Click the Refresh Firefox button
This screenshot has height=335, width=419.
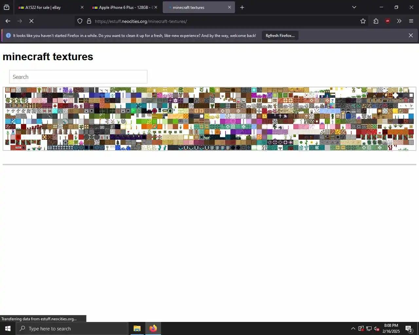click(280, 35)
